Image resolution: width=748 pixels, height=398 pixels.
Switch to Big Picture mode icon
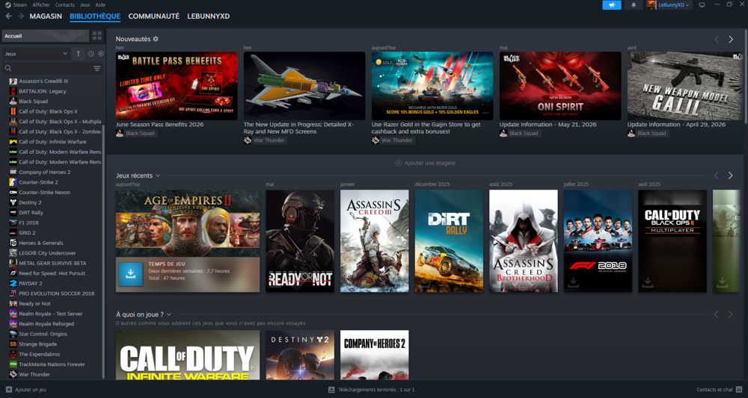pyautogui.click(x=702, y=4)
